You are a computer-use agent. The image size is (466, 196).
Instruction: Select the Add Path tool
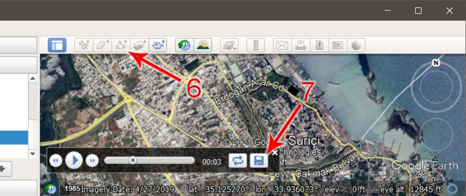[x=121, y=45]
